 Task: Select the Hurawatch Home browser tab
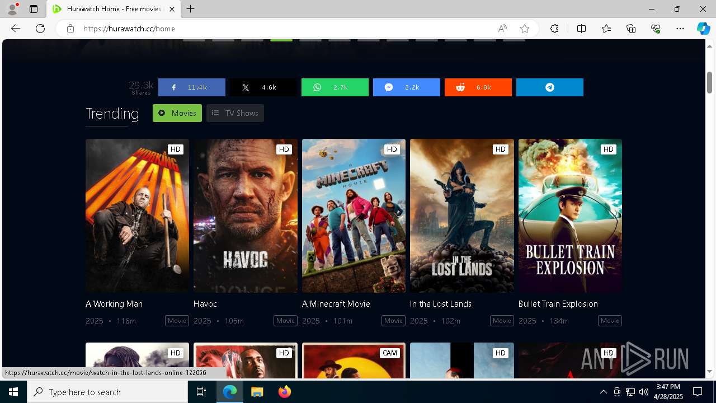(x=114, y=9)
